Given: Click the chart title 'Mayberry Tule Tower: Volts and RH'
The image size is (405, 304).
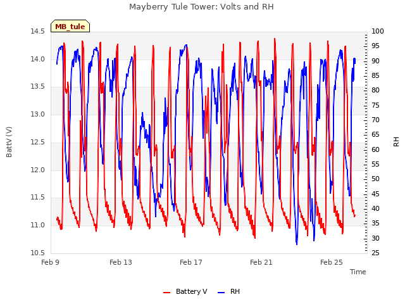Looking at the screenshot, I should [x=201, y=7].
